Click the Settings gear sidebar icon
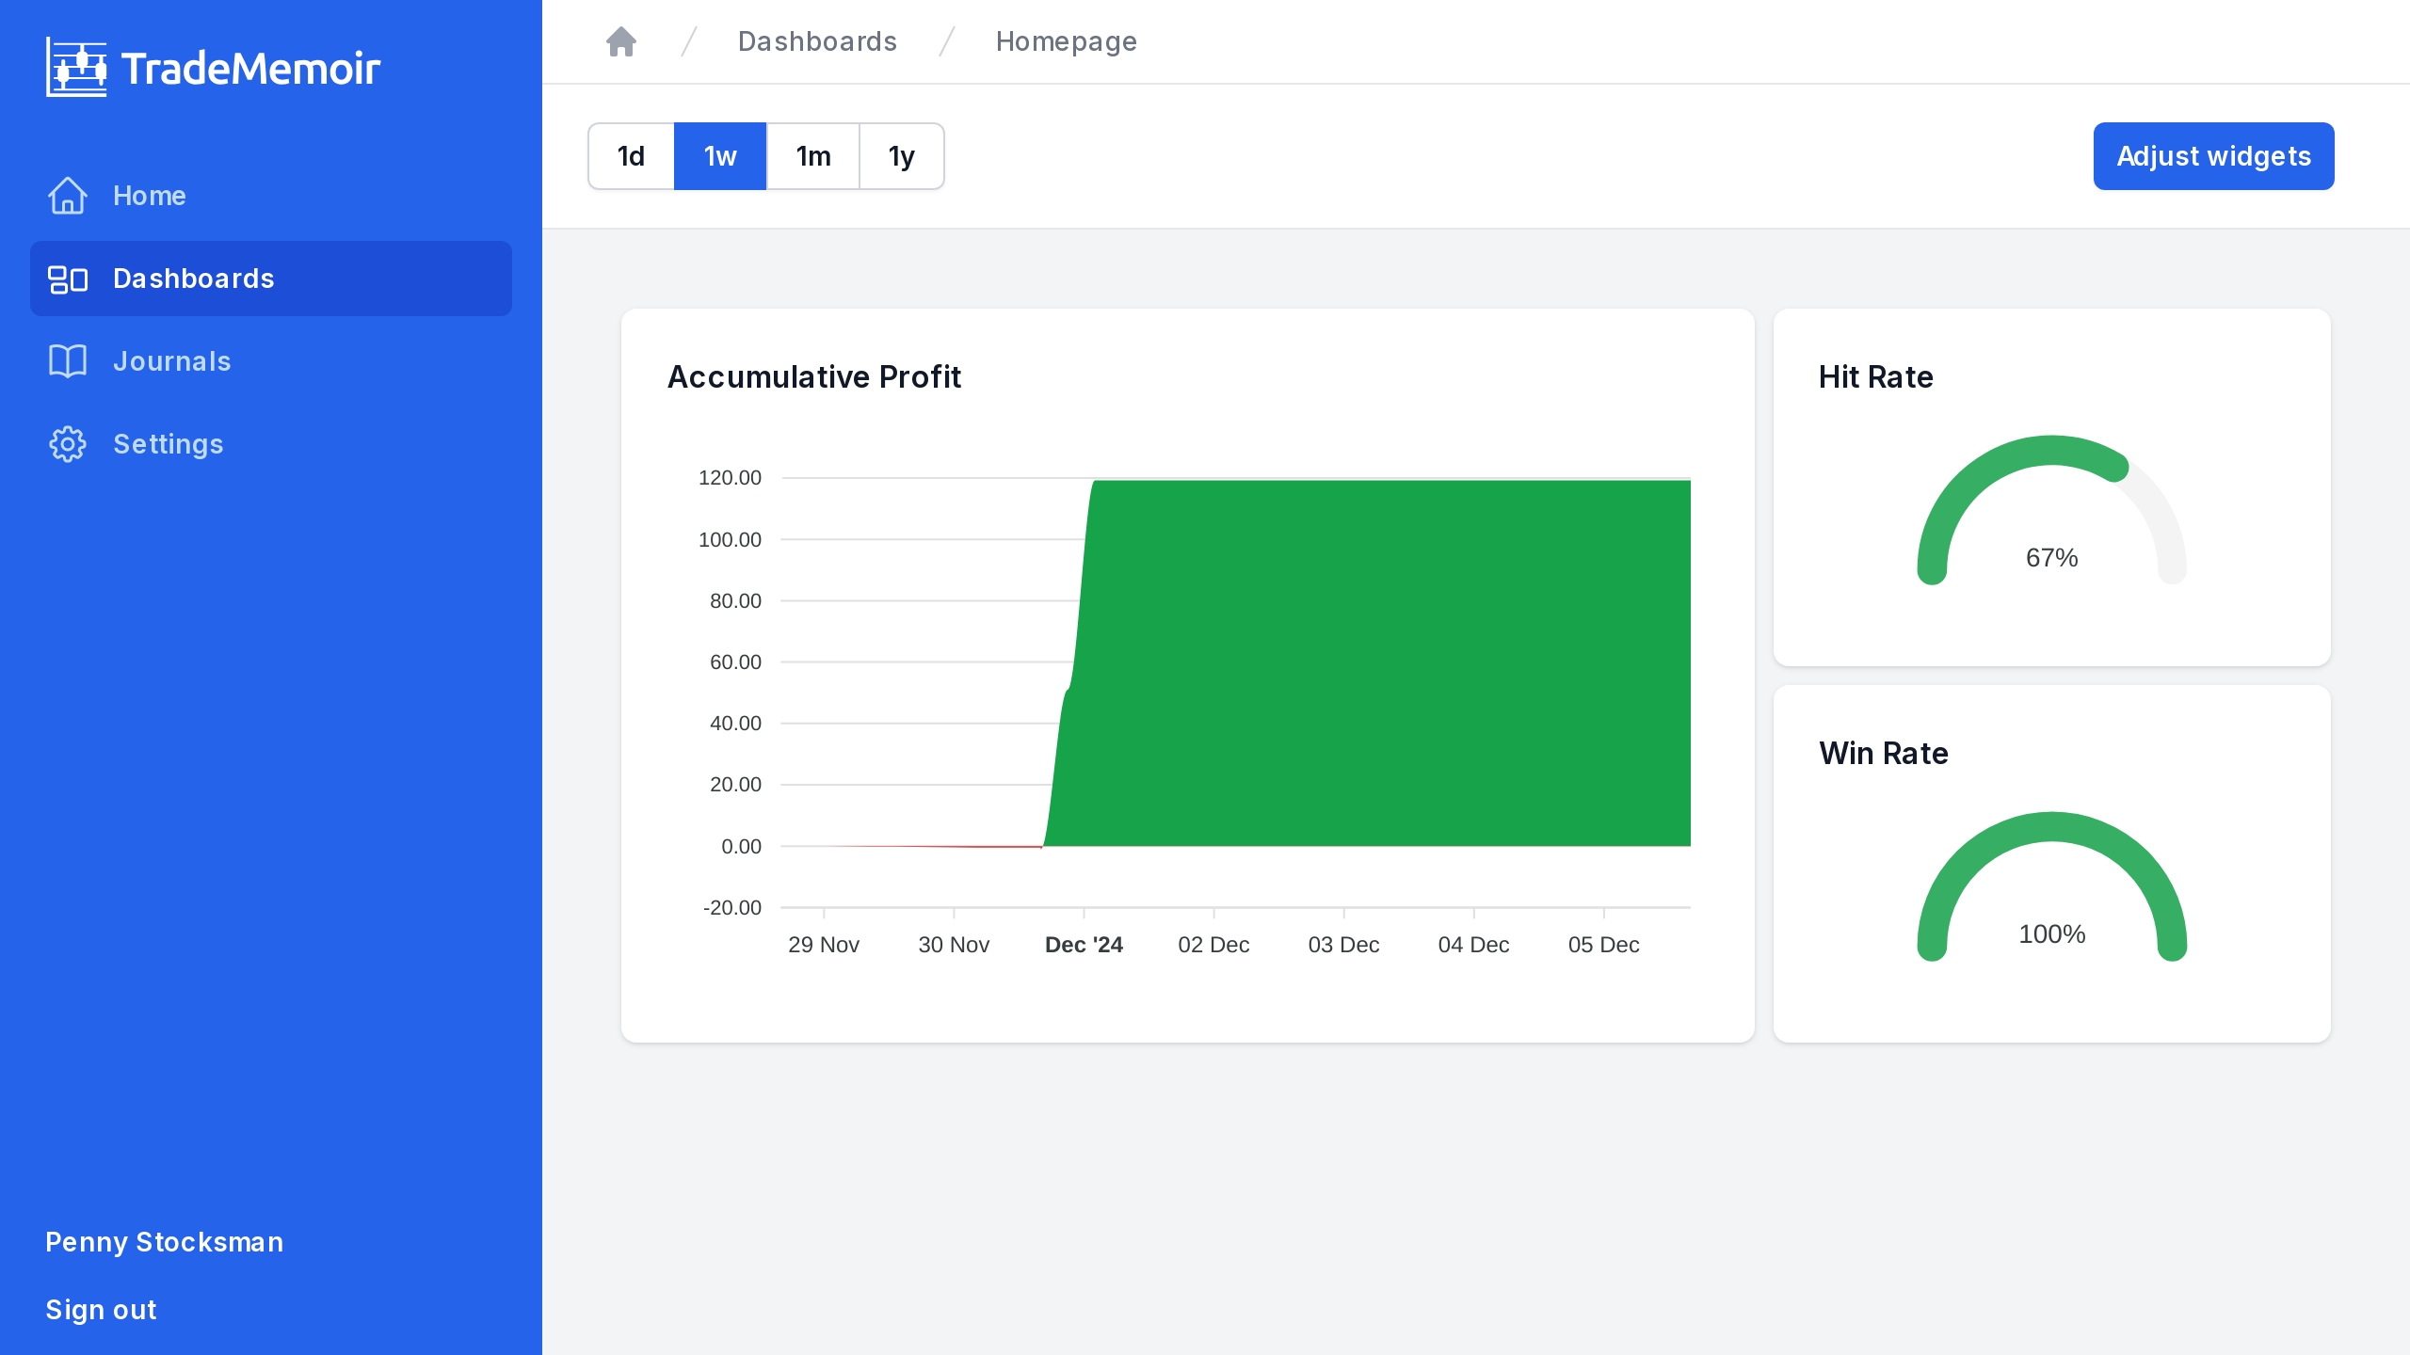Viewport: 2410px width, 1355px height. click(66, 443)
